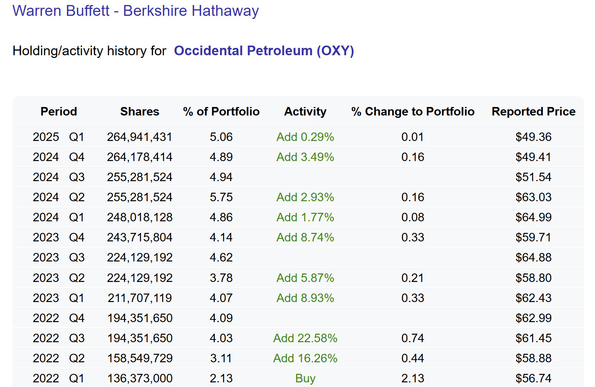Open the Warren Buffett - Berkshire Hathaway link
This screenshot has width=595, height=387.
point(136,11)
